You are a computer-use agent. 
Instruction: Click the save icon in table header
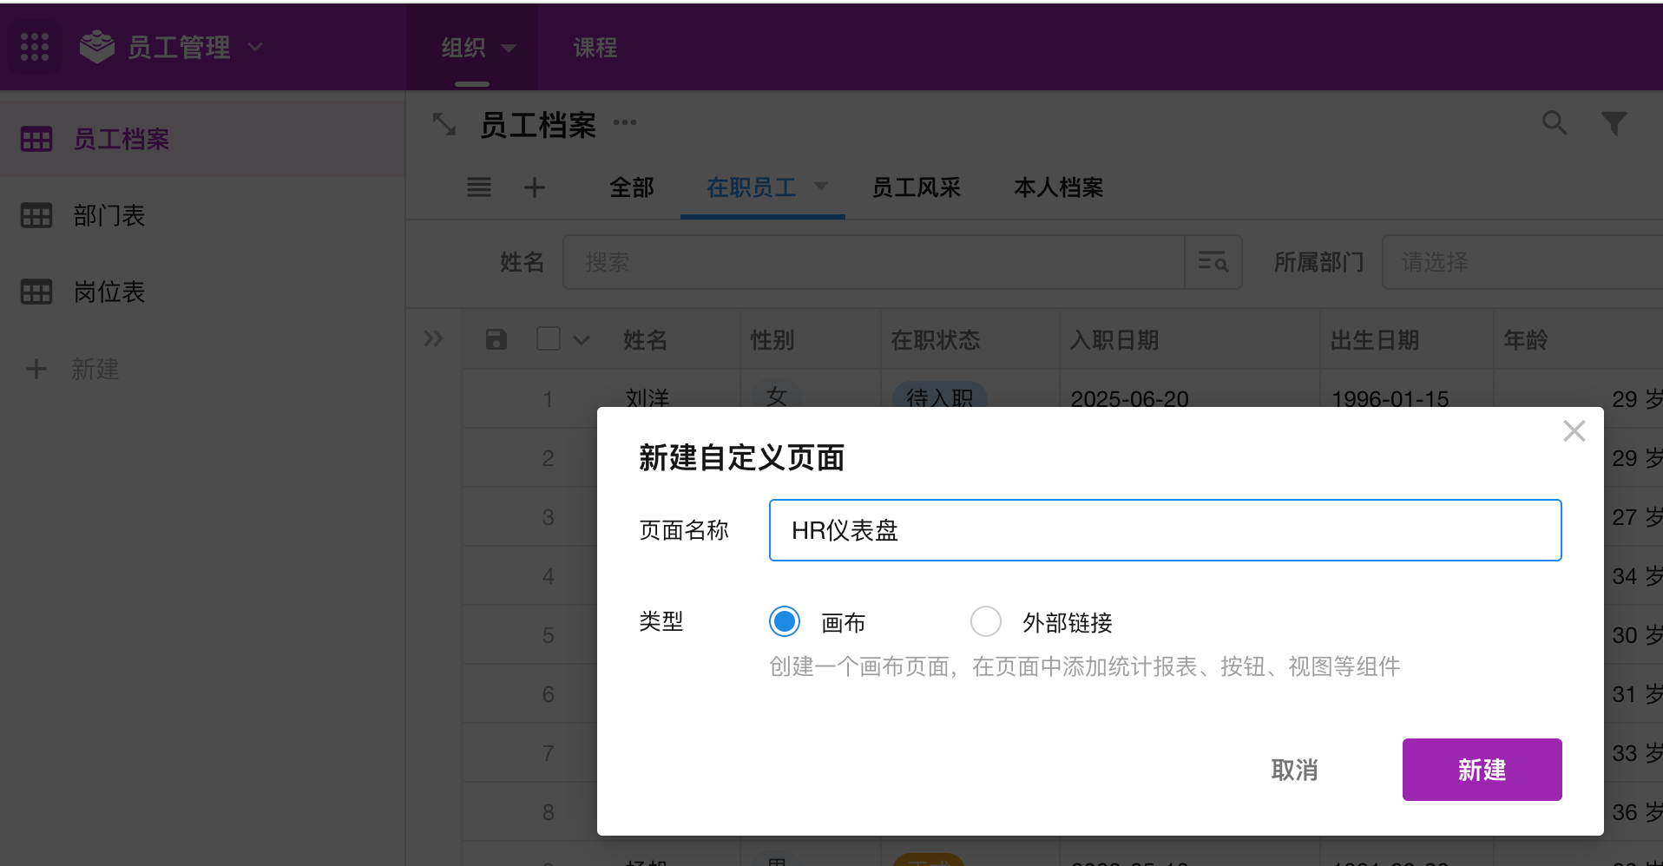coord(496,339)
